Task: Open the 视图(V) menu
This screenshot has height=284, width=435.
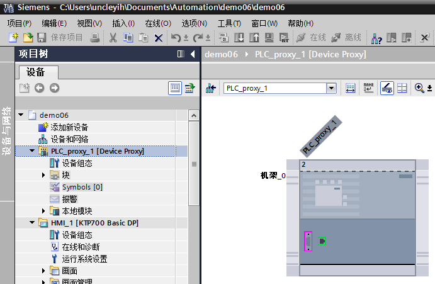Action: 89,23
